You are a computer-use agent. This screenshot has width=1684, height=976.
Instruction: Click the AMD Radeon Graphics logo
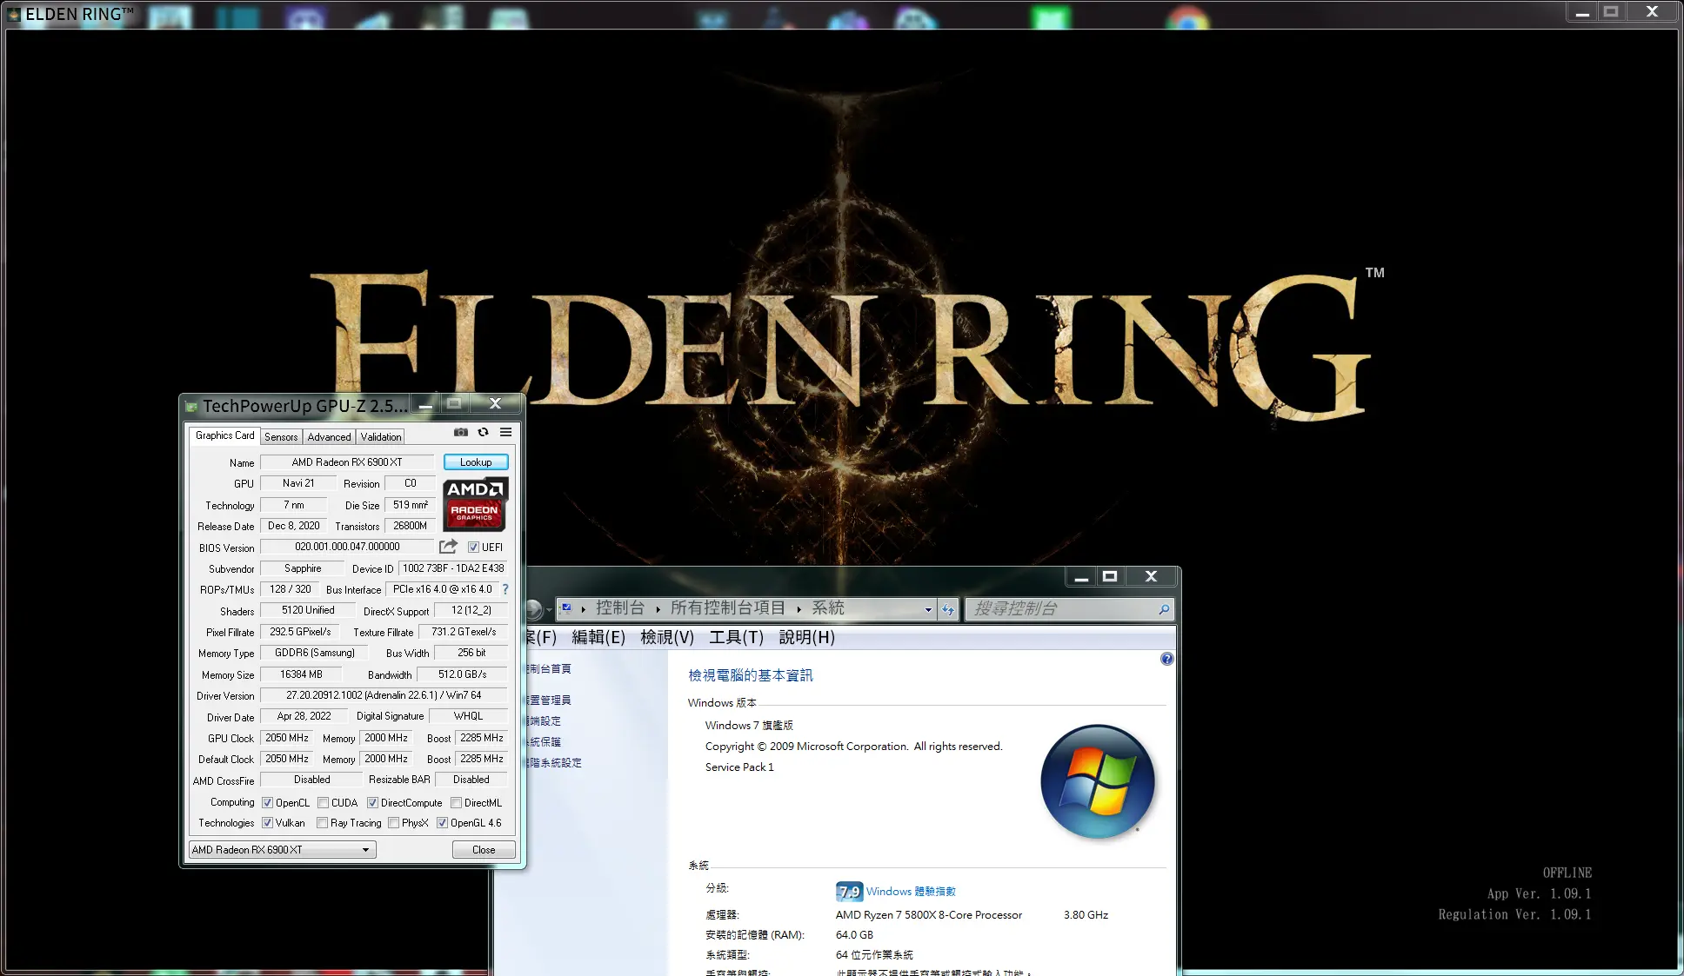pos(475,504)
